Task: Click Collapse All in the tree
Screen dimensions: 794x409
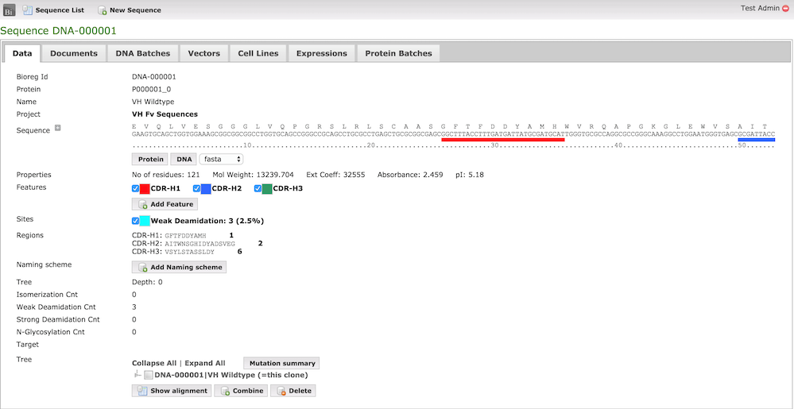Action: pyautogui.click(x=154, y=363)
